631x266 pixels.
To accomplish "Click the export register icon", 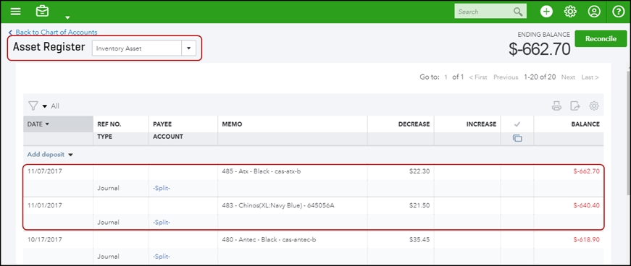I will [x=575, y=106].
